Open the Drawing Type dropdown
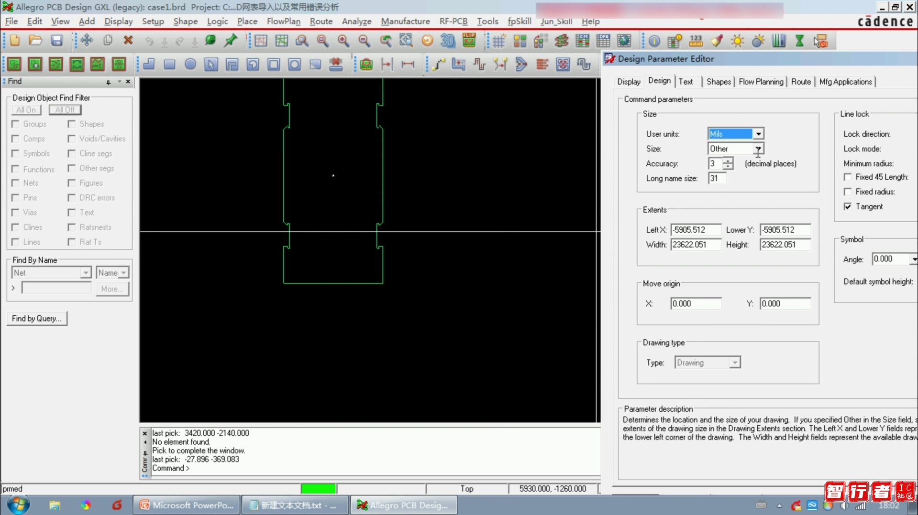918x515 pixels. [734, 363]
